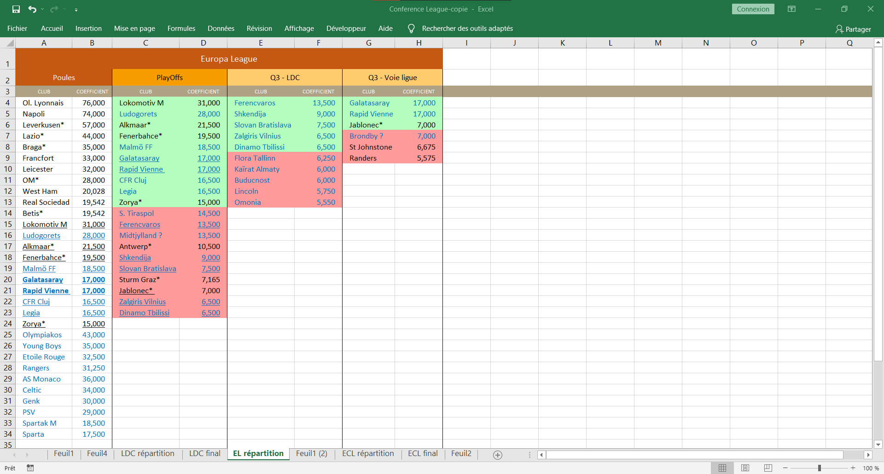Open the underlined Rapid Vienne link in Poules
Screen dimensions: 884x474
[46, 290]
